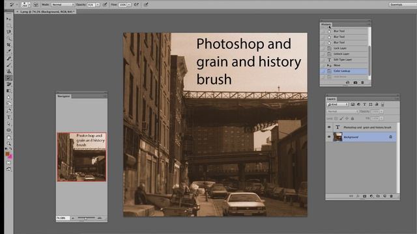Open the Layers panel flyout menu

(397, 99)
